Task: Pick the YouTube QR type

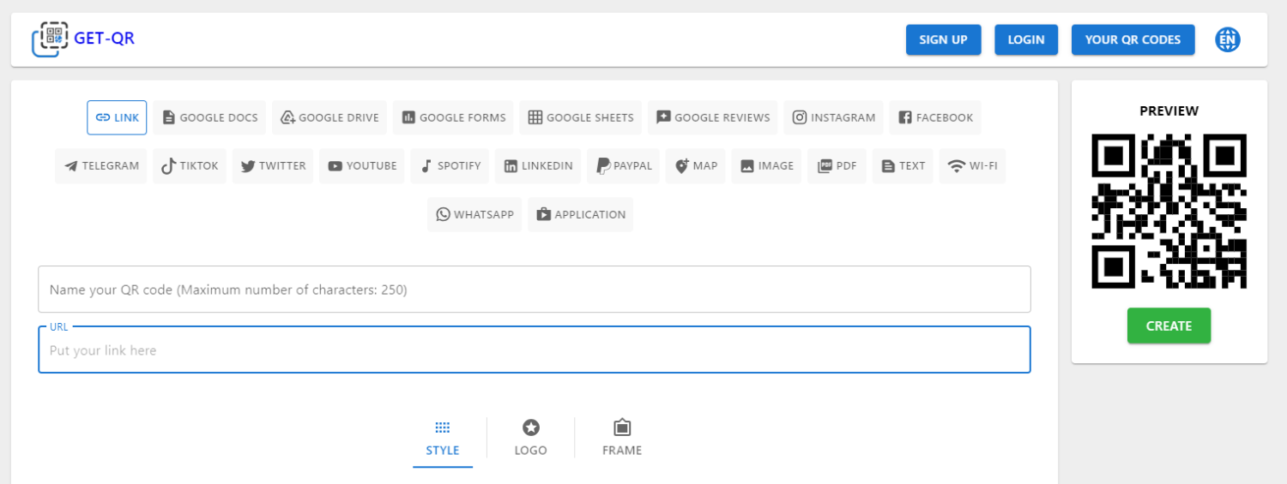Action: click(362, 166)
